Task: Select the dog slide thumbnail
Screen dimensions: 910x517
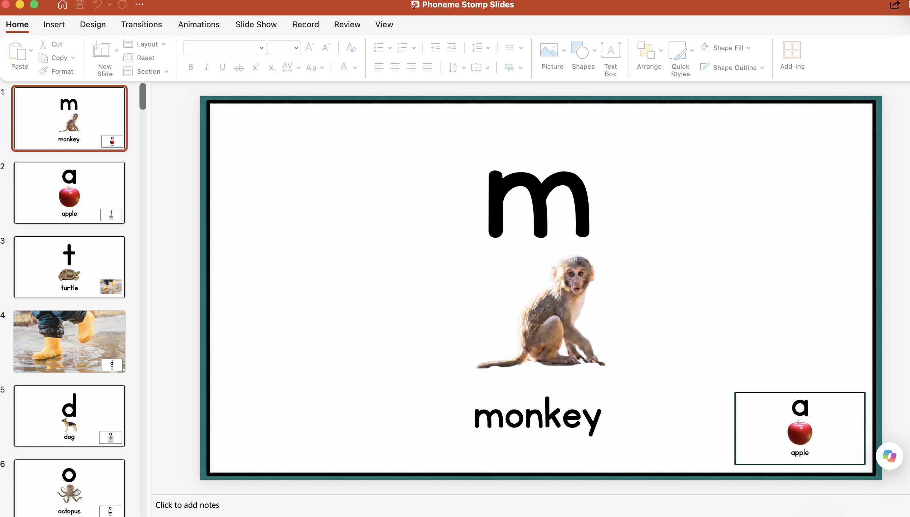Action: coord(69,416)
